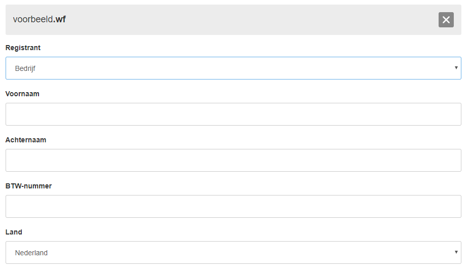Click the right end of Voornaam field
The height and width of the screenshot is (273, 470).
coord(450,114)
